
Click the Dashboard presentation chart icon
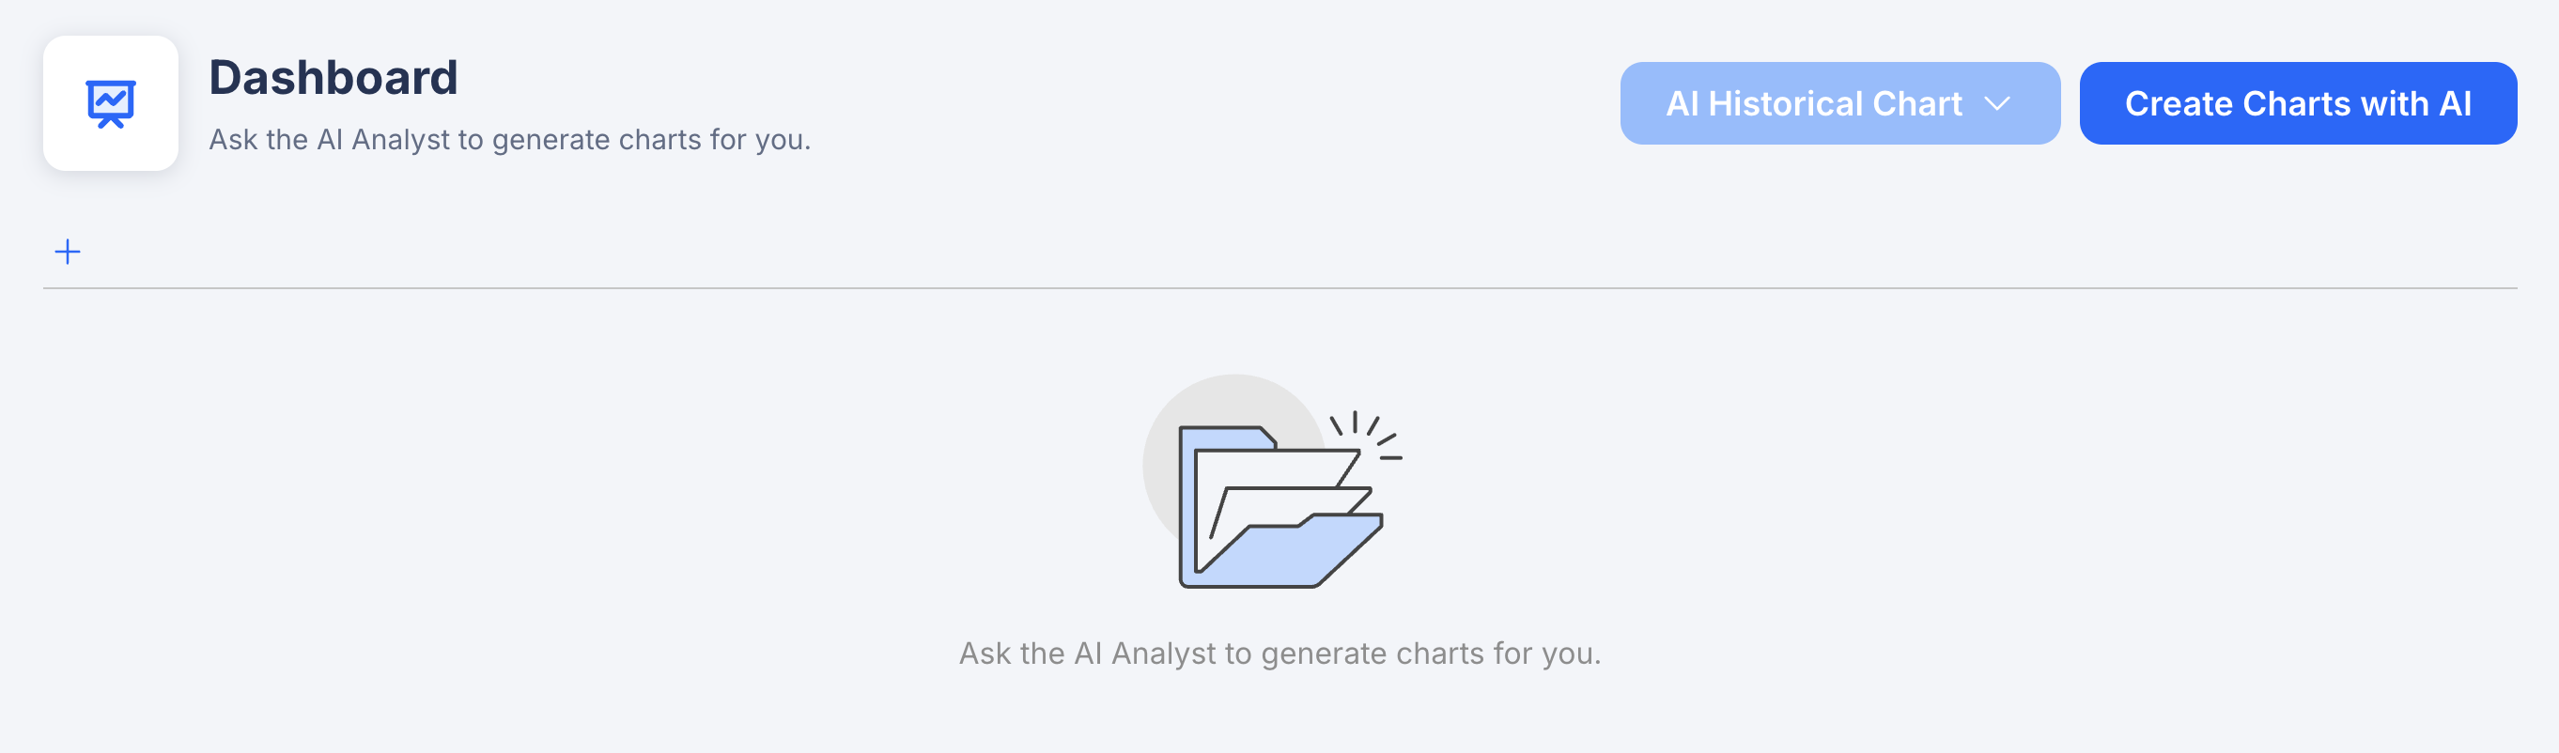click(110, 103)
